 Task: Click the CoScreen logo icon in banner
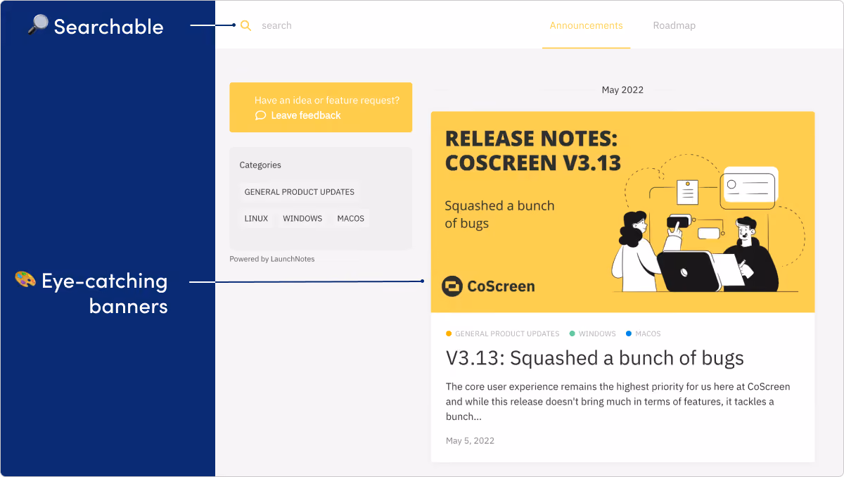point(452,286)
